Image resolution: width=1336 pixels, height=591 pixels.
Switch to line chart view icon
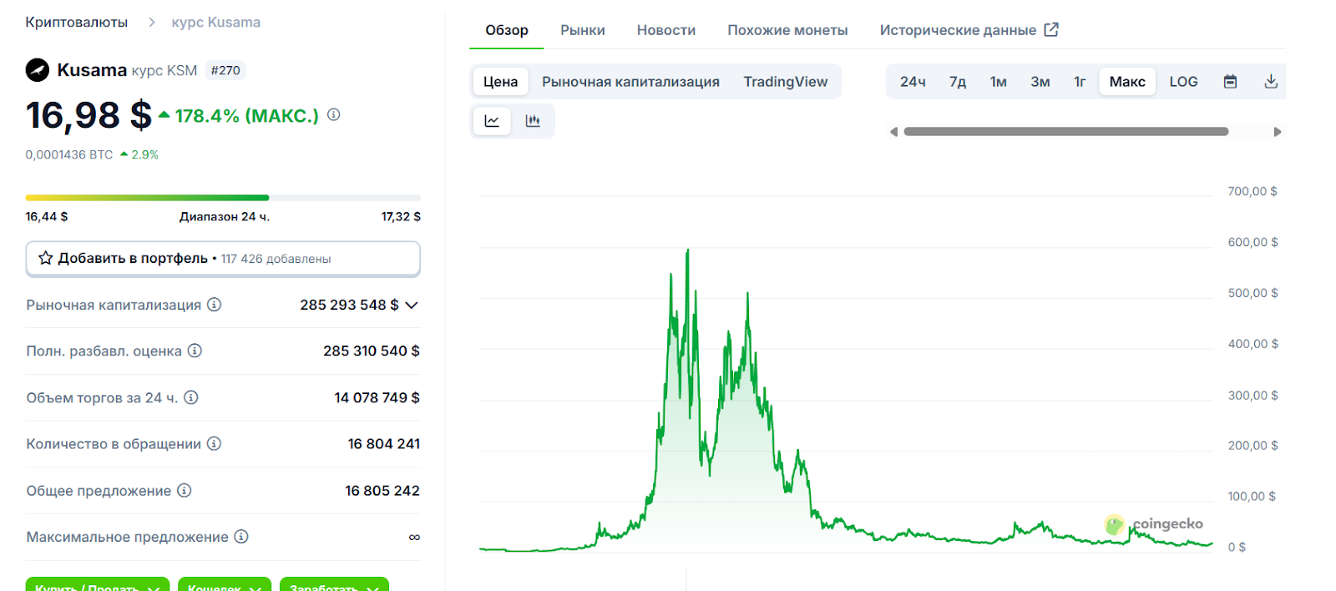pyautogui.click(x=492, y=121)
